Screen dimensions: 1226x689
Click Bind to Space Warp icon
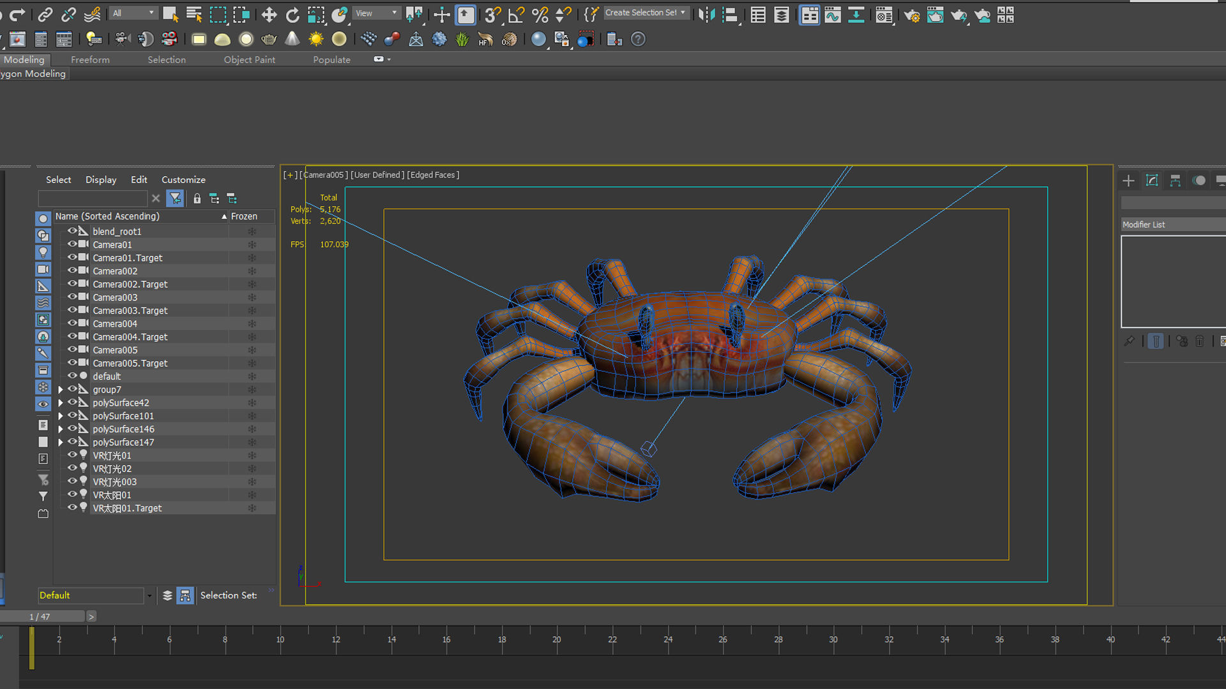[93, 14]
